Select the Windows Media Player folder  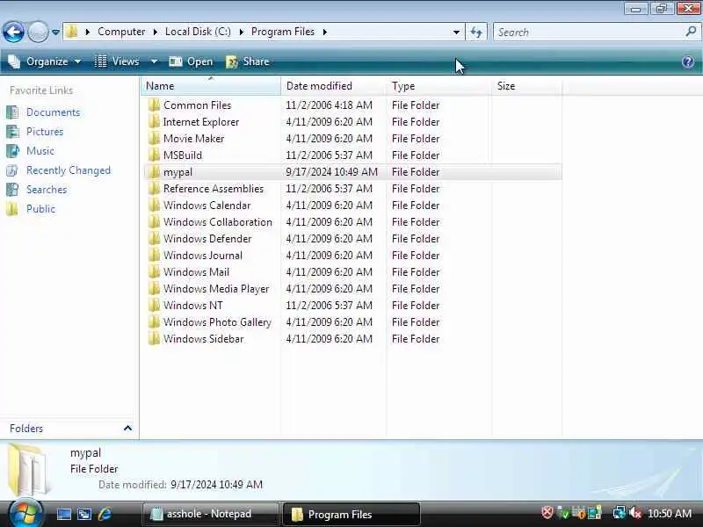[x=216, y=289]
